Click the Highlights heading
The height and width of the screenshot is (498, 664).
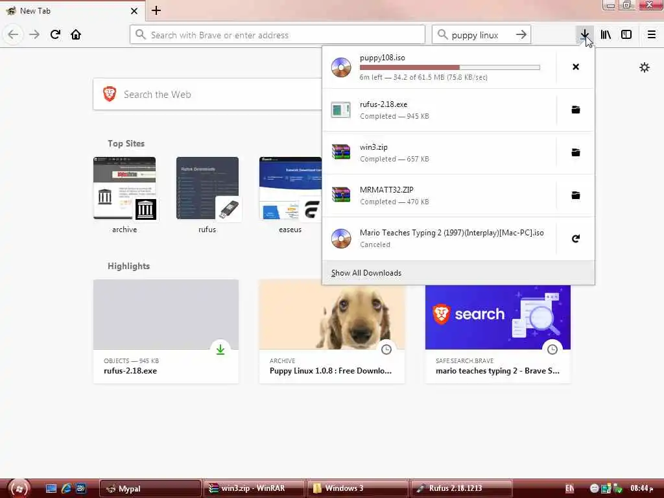pyautogui.click(x=129, y=266)
